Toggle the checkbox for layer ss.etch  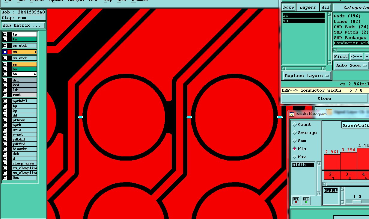point(5,58)
